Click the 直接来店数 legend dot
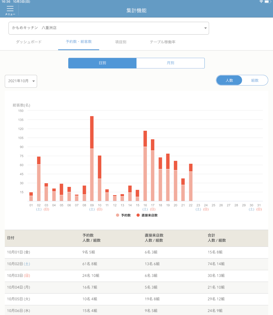The width and height of the screenshot is (273, 315). (x=138, y=215)
